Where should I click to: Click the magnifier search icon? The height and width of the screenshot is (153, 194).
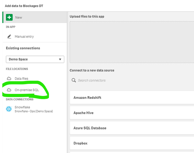pos(74,80)
